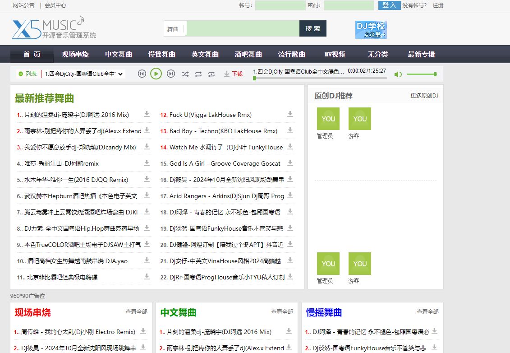510x353 pixels.
Task: View all 现场串烧 via 查看全部
Action: coord(136,312)
